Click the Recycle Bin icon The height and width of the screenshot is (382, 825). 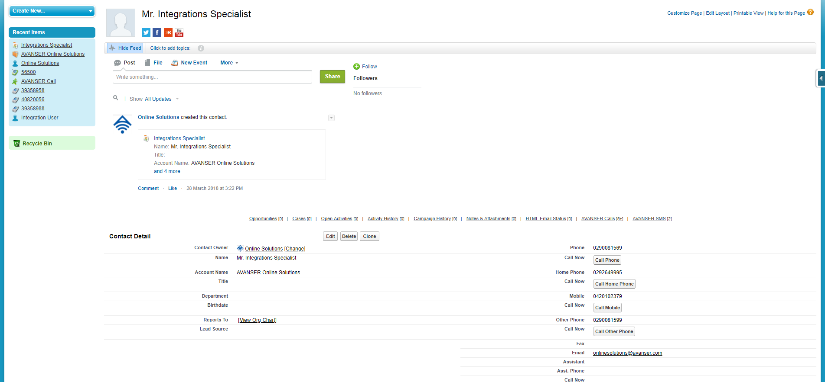click(16, 143)
